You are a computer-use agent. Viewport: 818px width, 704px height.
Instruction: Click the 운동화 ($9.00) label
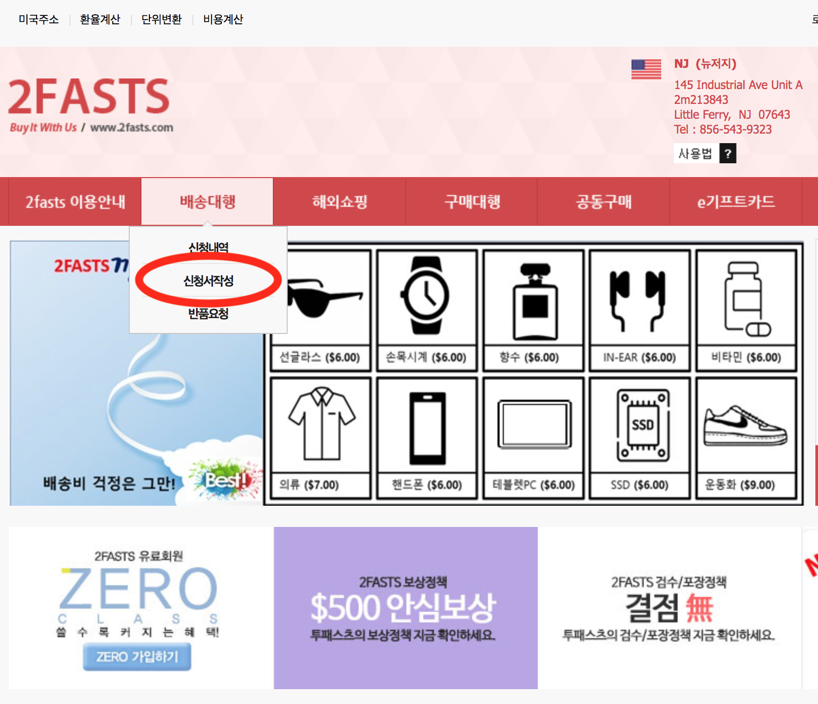[x=740, y=485]
